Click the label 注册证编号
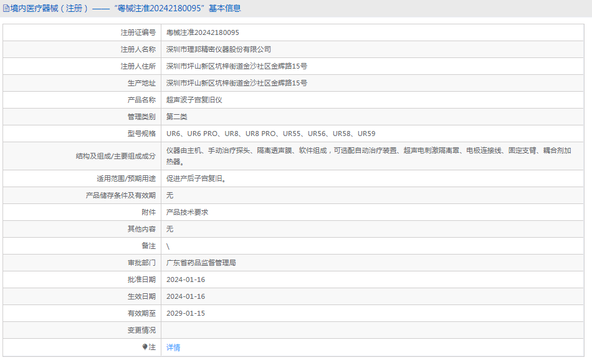 (138, 32)
